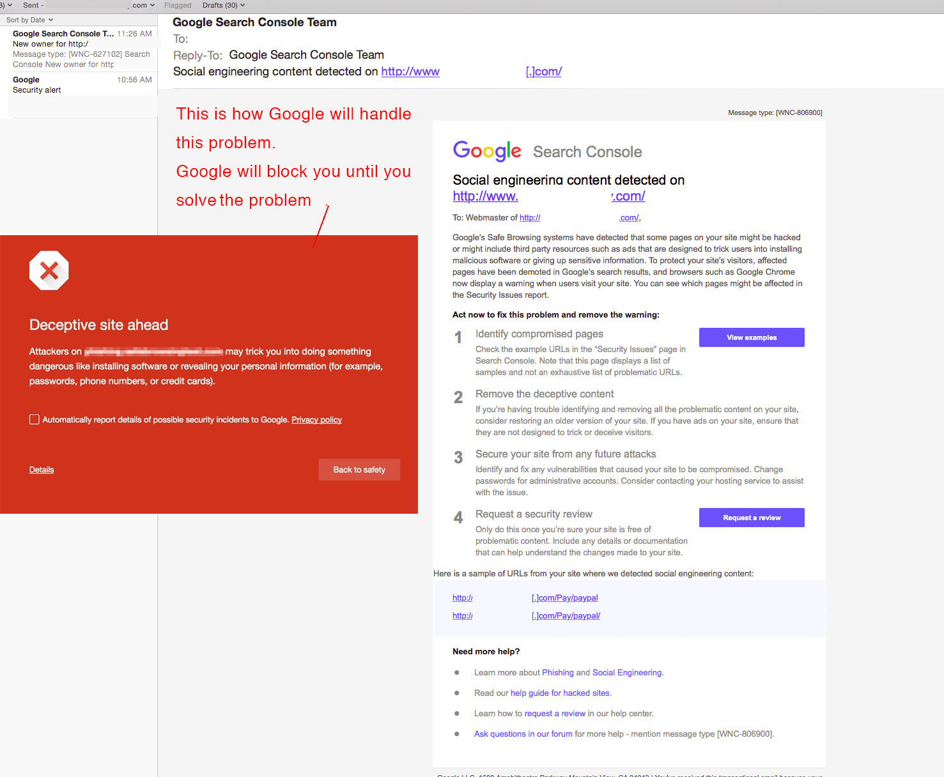Click the request a review help center link
The image size is (944, 777).
pos(555,713)
